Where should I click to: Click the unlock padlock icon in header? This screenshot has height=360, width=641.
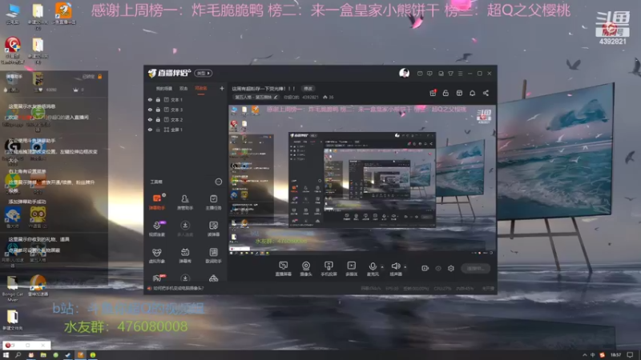(x=445, y=93)
